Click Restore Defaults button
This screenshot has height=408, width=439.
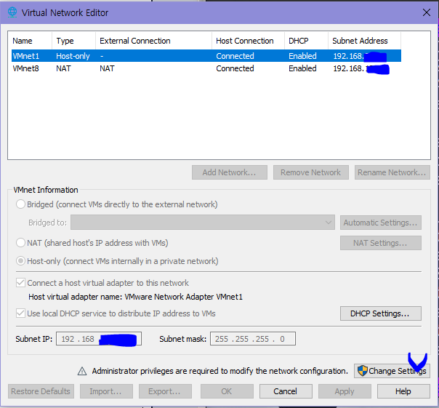click(x=41, y=391)
